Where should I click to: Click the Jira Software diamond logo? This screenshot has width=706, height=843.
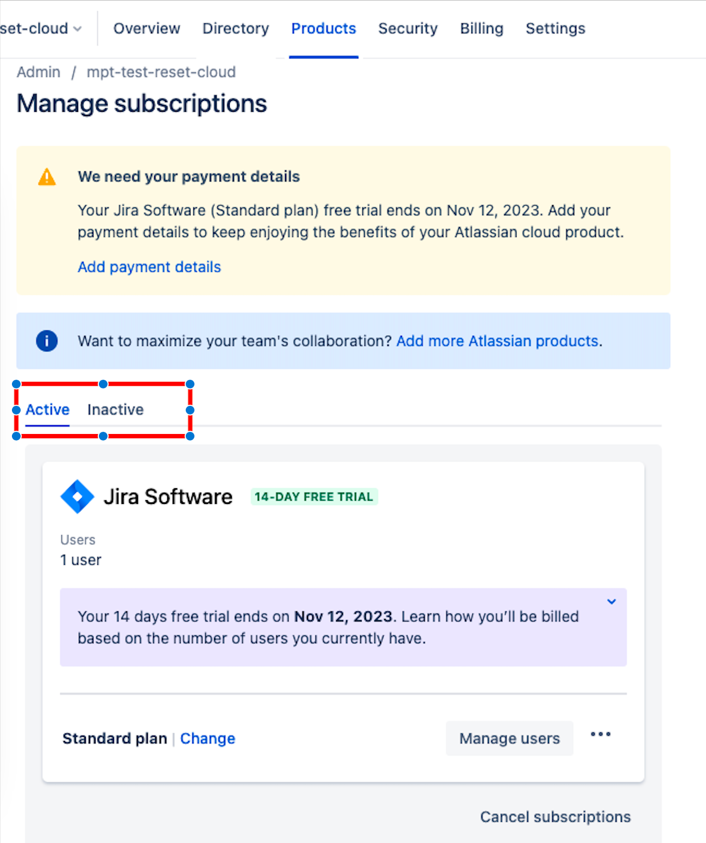(x=77, y=496)
